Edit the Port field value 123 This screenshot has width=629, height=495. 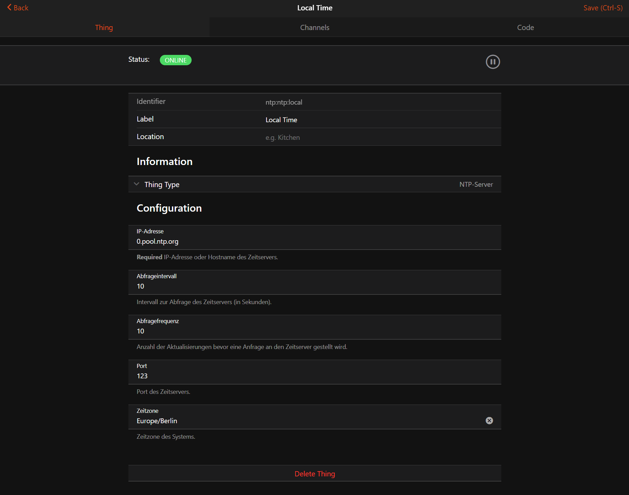click(x=311, y=376)
